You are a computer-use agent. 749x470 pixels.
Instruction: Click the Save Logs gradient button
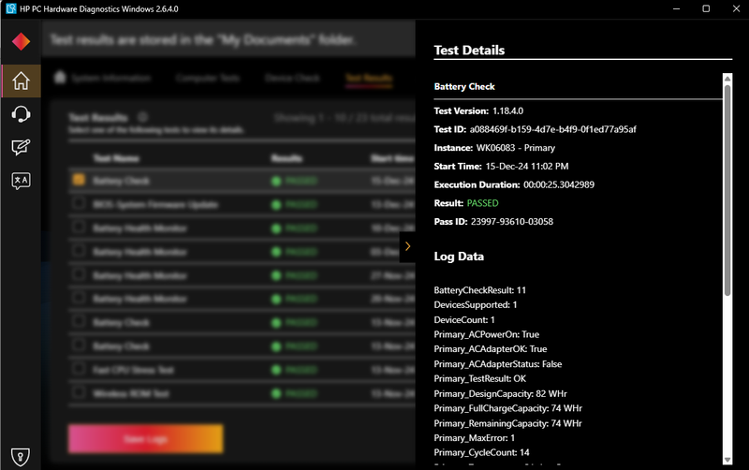click(x=146, y=439)
